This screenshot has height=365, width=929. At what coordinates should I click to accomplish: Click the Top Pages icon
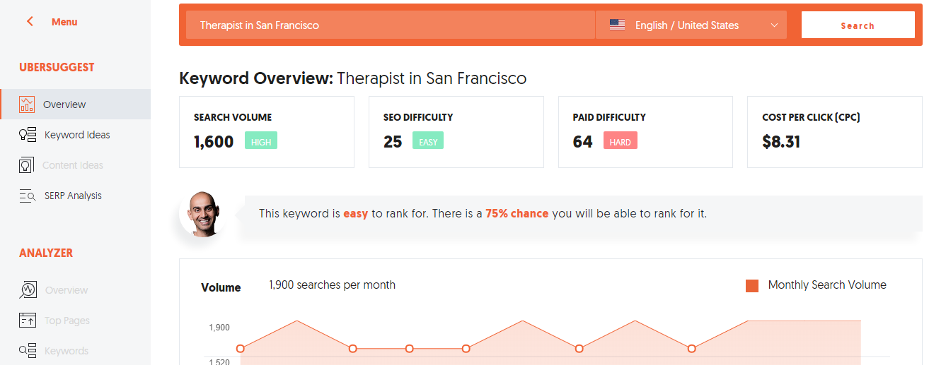coord(27,321)
